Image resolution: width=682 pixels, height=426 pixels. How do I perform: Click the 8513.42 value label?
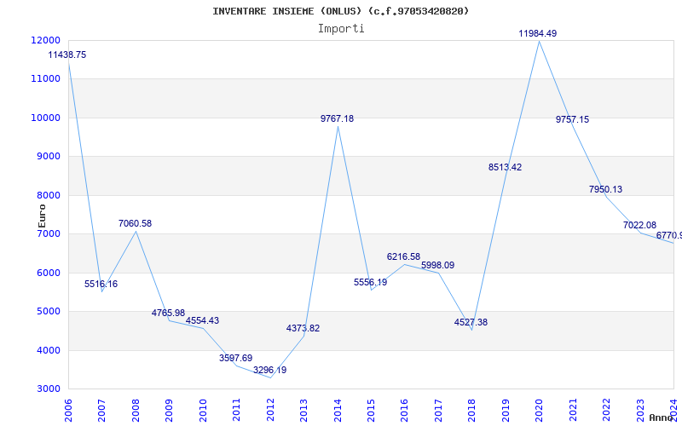[x=505, y=167]
